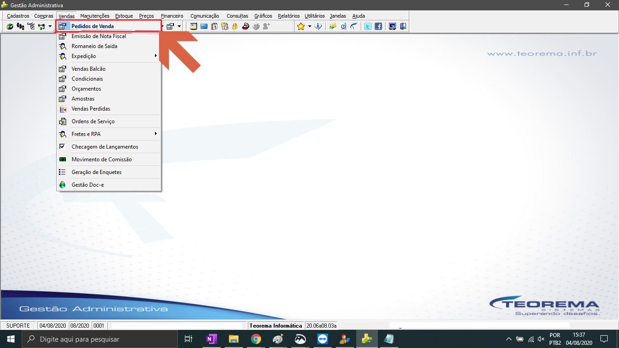The height and width of the screenshot is (348, 619).
Task: Select Amostras menu entry
Action: pos(109,99)
